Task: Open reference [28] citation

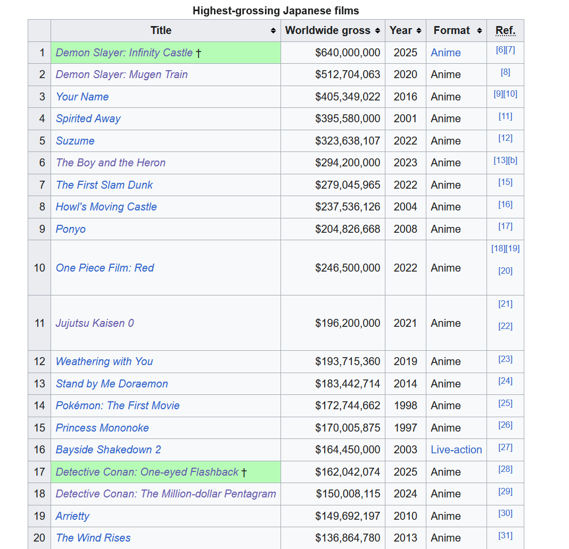Action: (x=506, y=469)
